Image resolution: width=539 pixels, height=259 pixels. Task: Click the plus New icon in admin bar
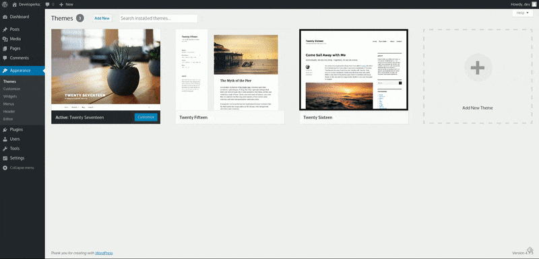pyautogui.click(x=61, y=5)
